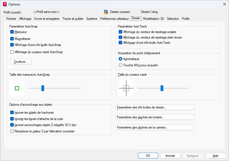Image resolution: width=229 pixels, height=161 pixels.
Task: Click the AutoSnap marker size preview
Action: (17, 88)
